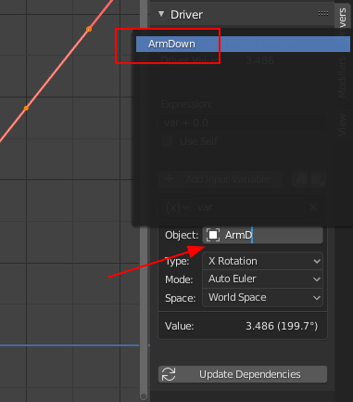This screenshot has height=402, width=353.
Task: Open the Space dropdown showing World Space
Action: (x=262, y=298)
